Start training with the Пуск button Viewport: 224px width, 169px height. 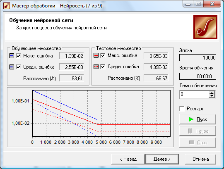(198, 119)
